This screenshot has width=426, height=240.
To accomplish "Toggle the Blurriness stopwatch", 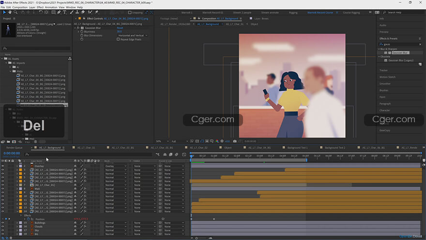I will 82,32.
